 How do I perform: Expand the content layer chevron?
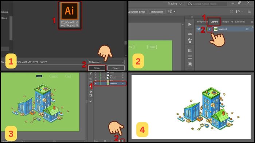[x=209, y=29]
